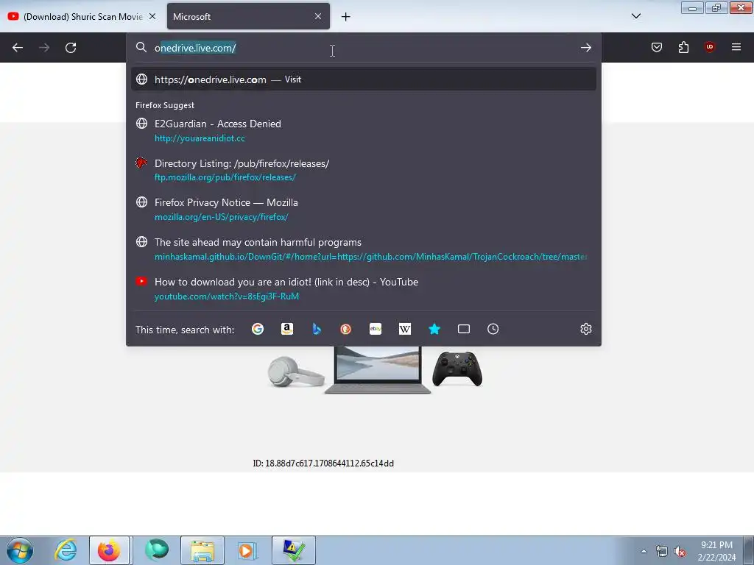Open the teal globe app in taskbar

(x=157, y=550)
